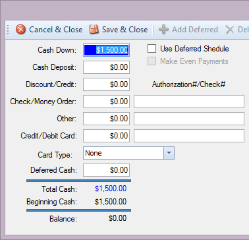Select the Card Type combo box showing None

128,153
